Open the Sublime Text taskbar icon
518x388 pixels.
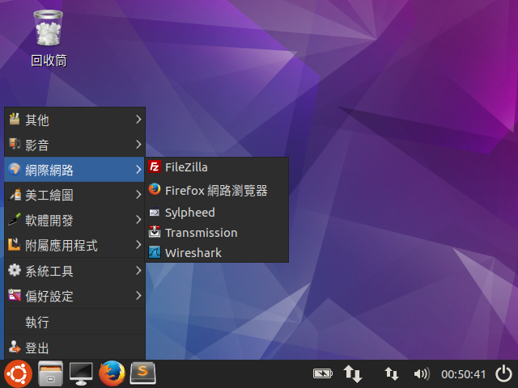coord(142,373)
